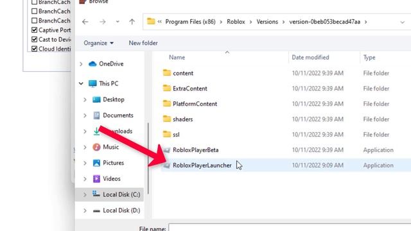Screen dimensions: 411x231
Task: Select Videos icon in sidebar
Action: 96,178
